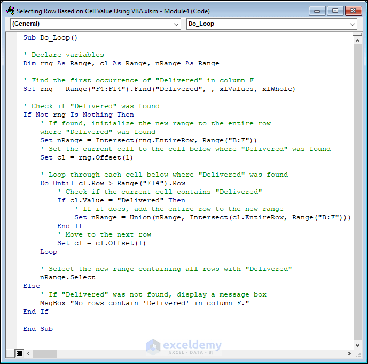Click the horizontal scrollbar thumb
Screen dimensions: 368x364
point(44,353)
